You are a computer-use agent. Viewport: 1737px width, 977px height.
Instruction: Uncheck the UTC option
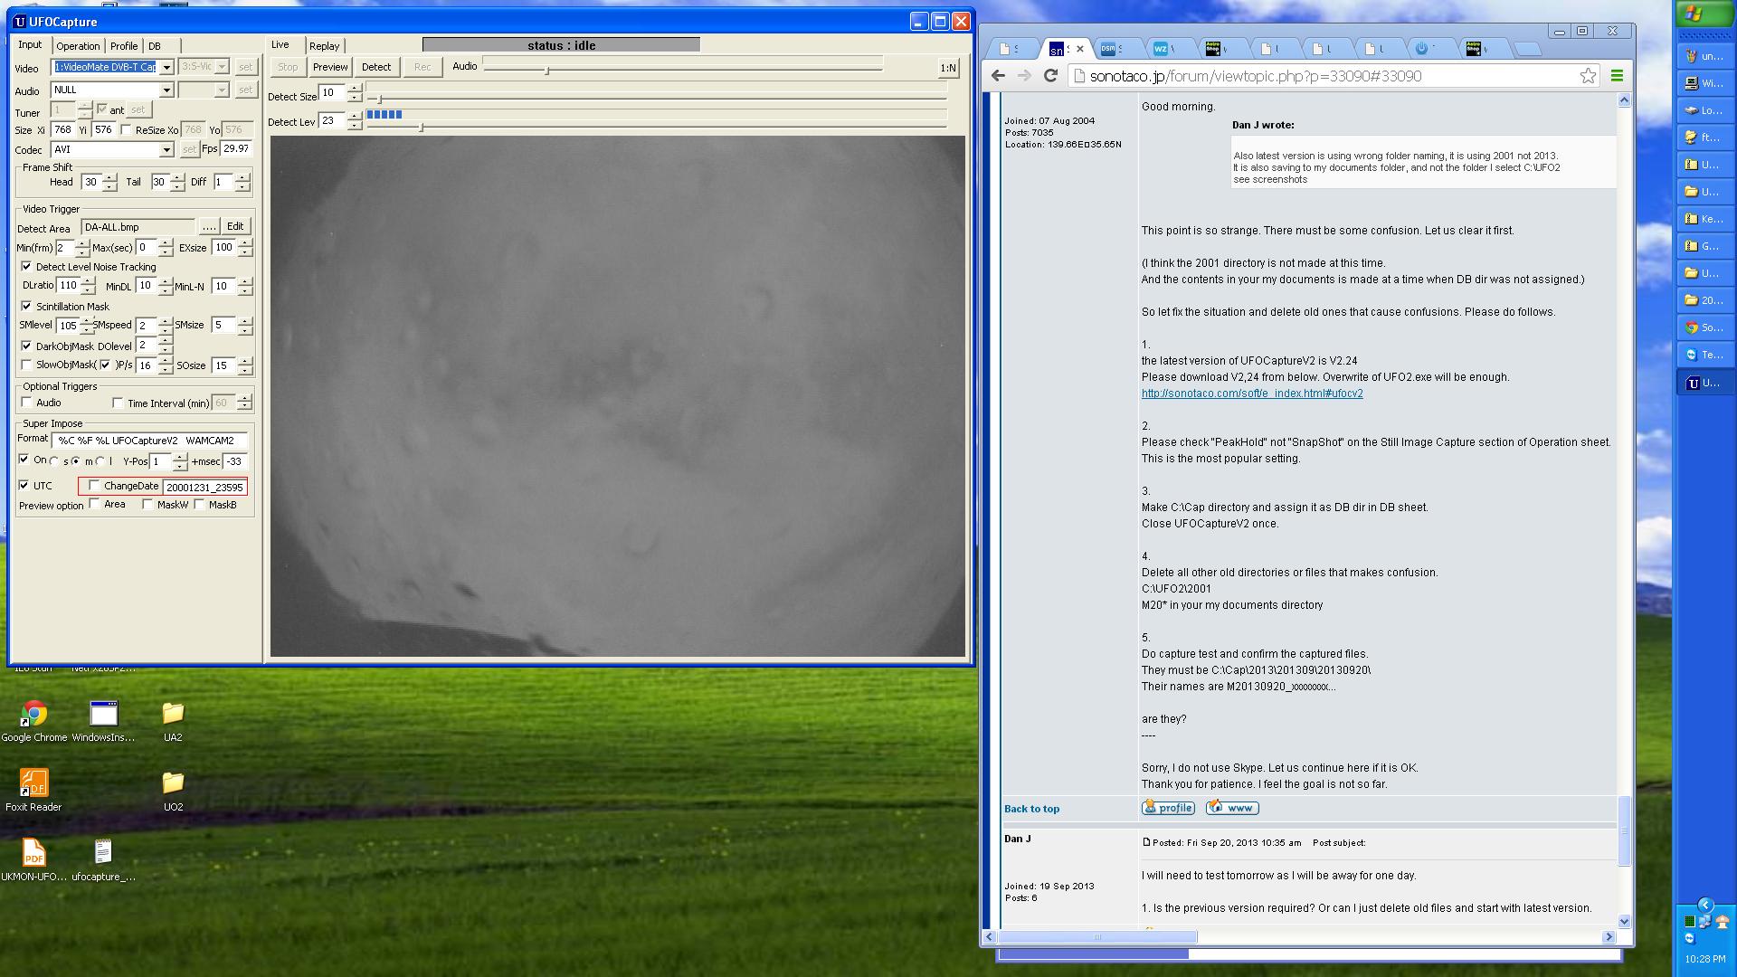[x=24, y=486]
